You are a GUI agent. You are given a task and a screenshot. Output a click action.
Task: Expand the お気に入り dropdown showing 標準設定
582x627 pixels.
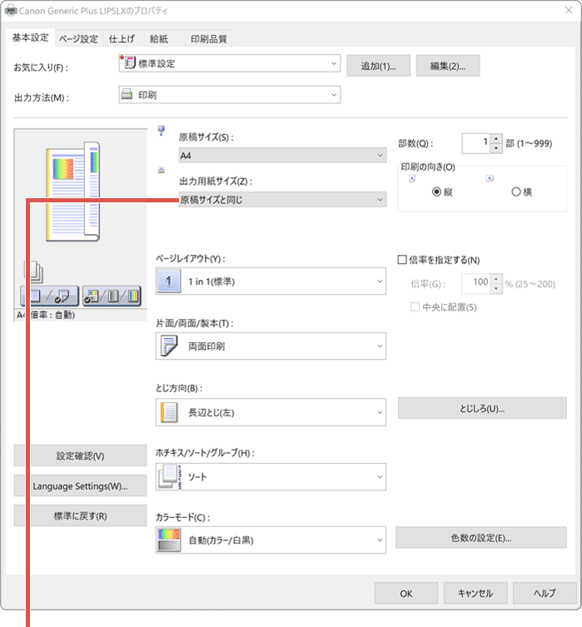pos(230,63)
